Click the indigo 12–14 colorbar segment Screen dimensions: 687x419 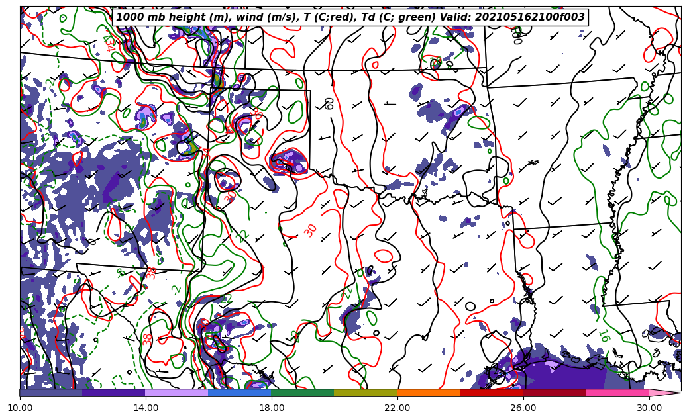(x=114, y=393)
